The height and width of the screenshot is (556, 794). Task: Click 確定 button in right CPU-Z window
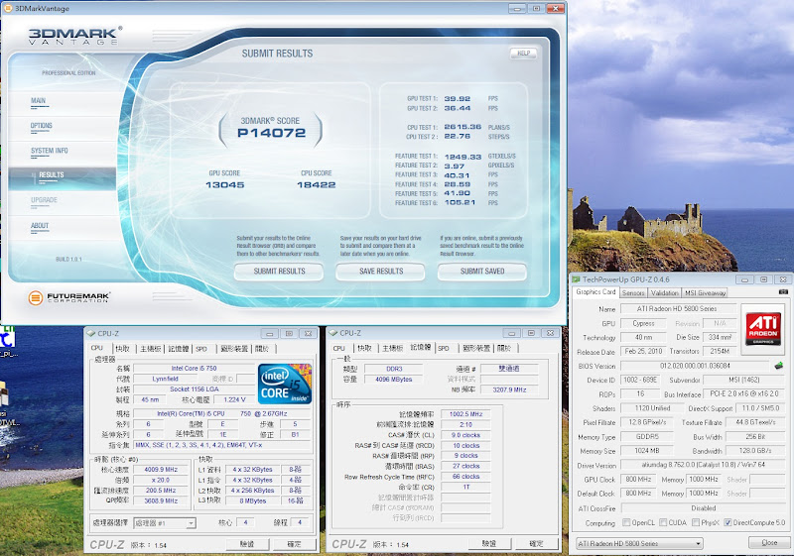tap(536, 544)
